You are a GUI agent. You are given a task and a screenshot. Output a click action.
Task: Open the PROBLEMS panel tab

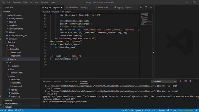(47, 82)
